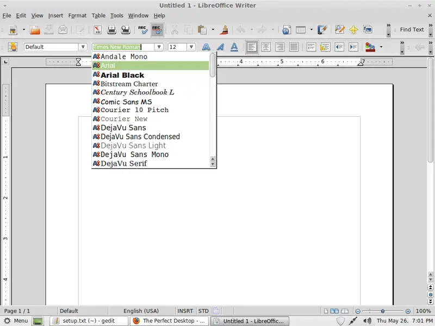
Task: Choose Comic Sans MS font
Action: (x=151, y=102)
